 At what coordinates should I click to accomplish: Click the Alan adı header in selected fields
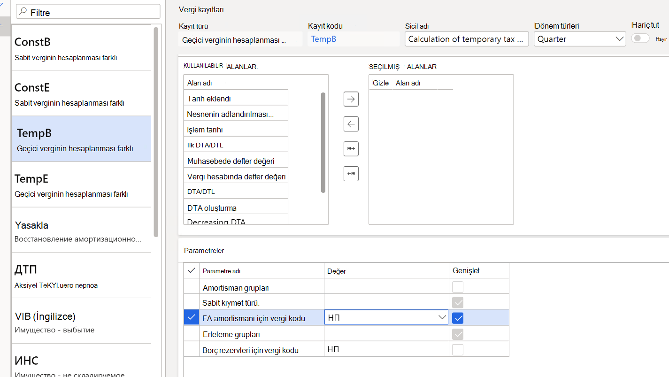(x=408, y=83)
